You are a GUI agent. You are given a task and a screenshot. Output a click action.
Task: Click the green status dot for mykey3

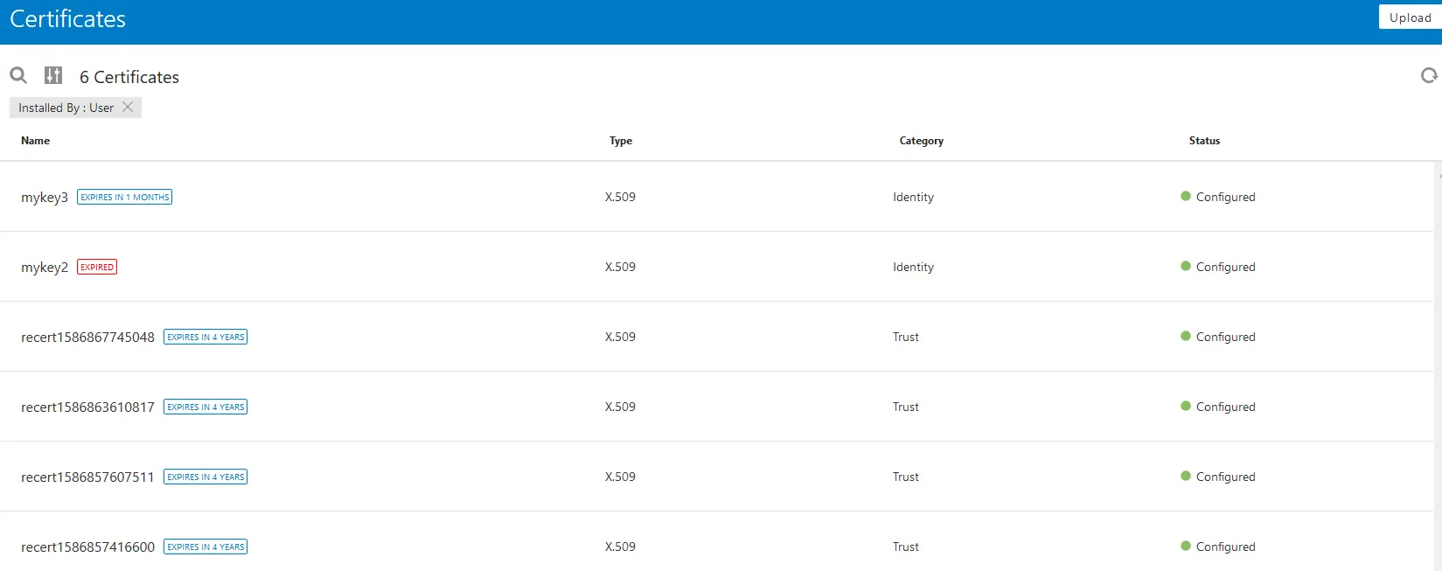1186,196
